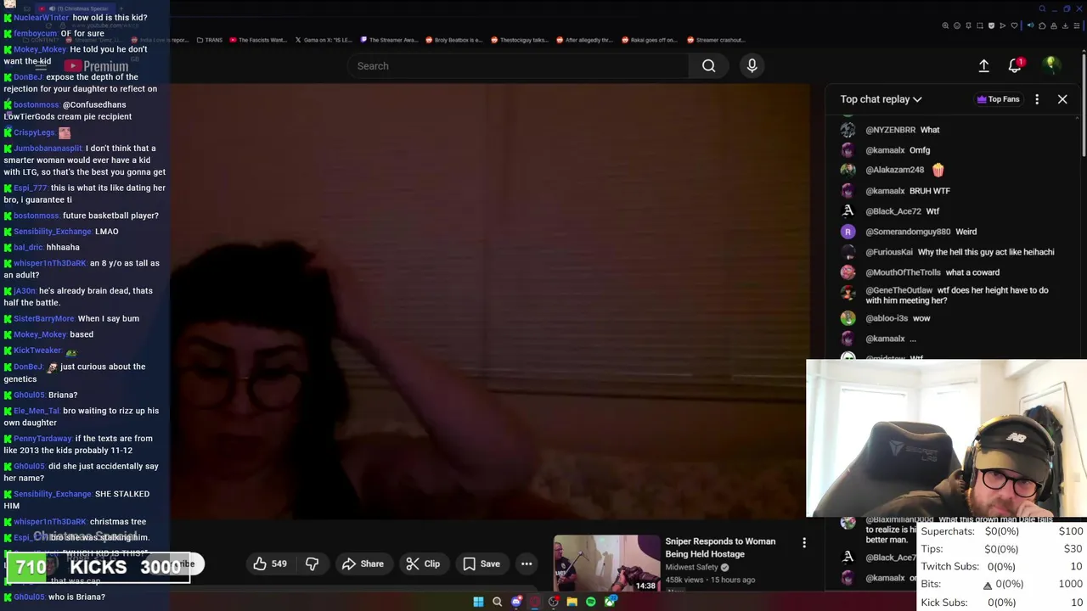1087x611 pixels.
Task: Open 'Sniper Responds to Woman Being Held Hostage' title
Action: (x=720, y=547)
